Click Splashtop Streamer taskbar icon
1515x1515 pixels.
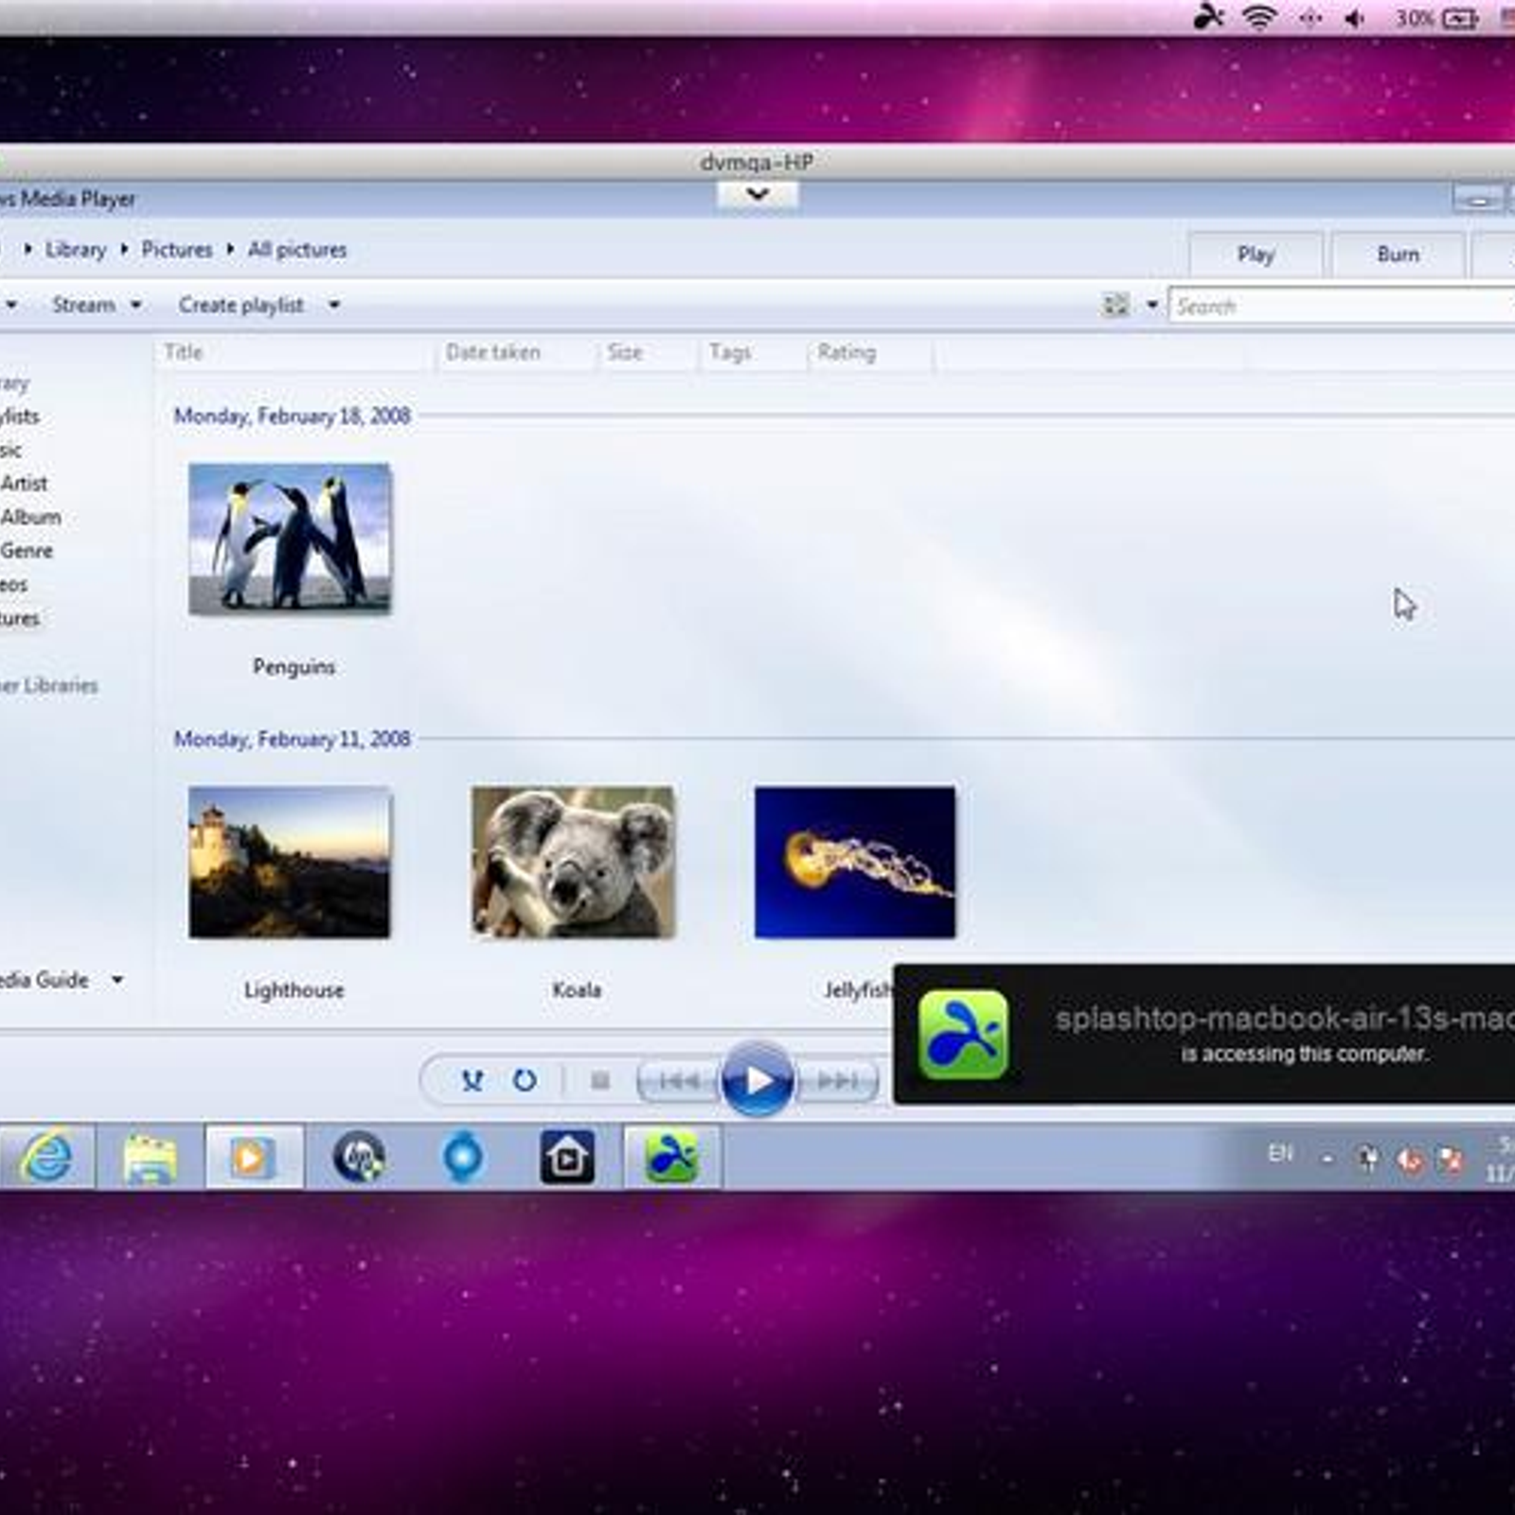[x=671, y=1157]
